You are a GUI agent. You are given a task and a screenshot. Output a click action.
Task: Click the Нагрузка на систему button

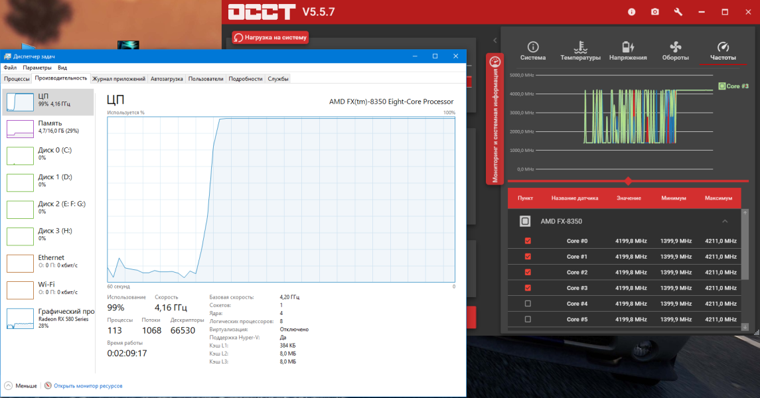[270, 37]
